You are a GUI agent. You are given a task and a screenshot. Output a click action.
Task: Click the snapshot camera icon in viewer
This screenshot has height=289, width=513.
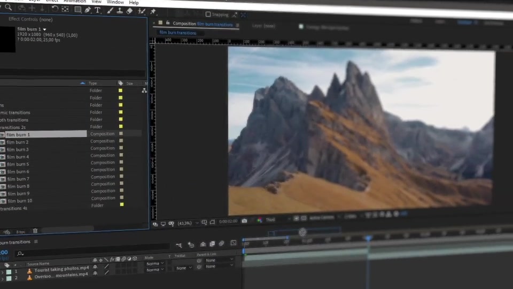(x=244, y=221)
